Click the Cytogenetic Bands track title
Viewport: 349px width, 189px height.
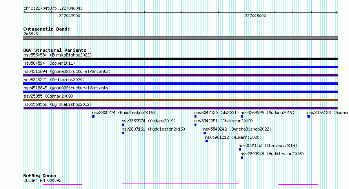point(47,29)
